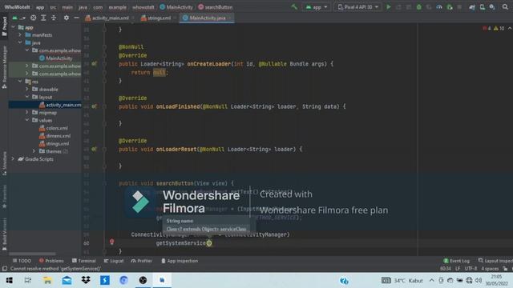The width and height of the screenshot is (513, 288).
Task: Expand the drawable folder
Action: [x=27, y=89]
